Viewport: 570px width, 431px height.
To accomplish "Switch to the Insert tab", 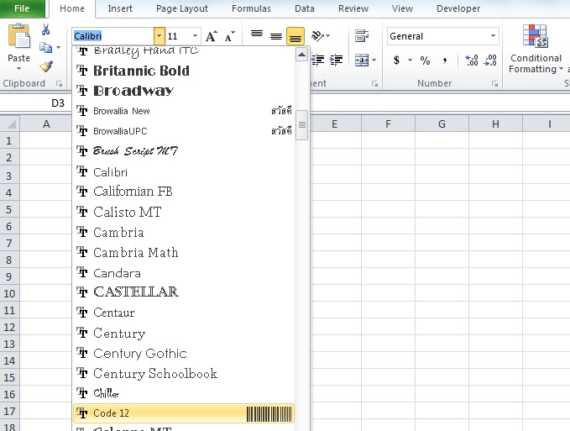I will [120, 8].
